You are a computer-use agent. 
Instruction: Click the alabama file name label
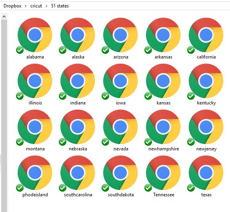(35, 57)
